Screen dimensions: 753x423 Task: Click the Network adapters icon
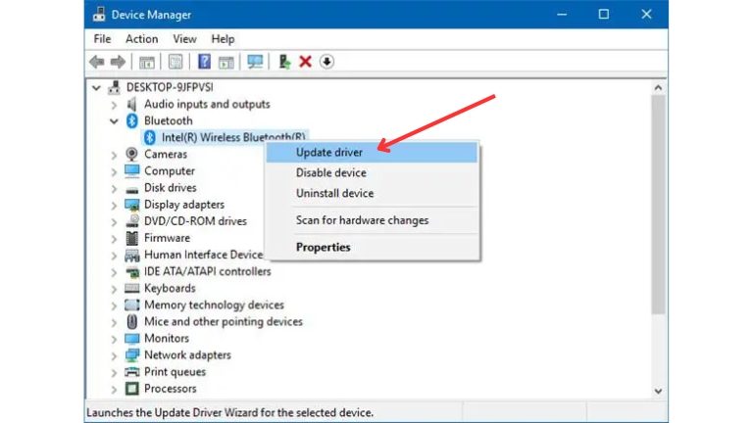pos(131,354)
